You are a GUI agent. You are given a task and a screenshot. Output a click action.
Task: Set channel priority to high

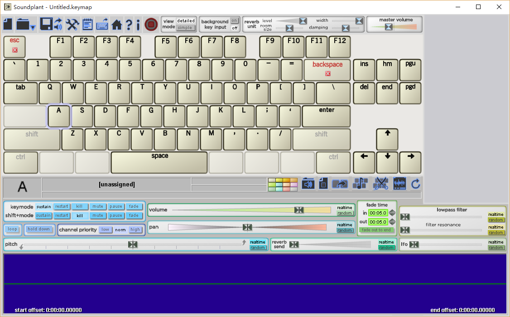[135, 230]
